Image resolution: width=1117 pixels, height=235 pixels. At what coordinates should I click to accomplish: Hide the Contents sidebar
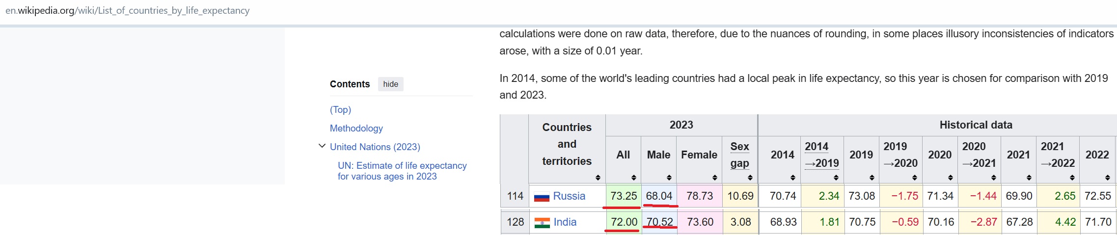click(x=391, y=84)
